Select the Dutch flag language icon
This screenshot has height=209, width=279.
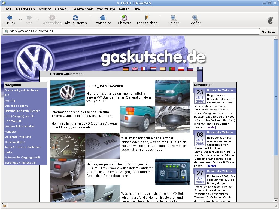point(153,69)
